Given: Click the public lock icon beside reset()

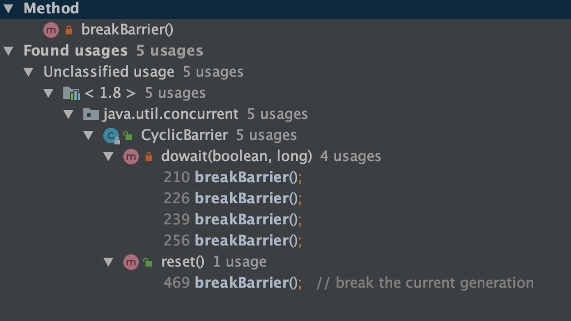Looking at the screenshot, I should (148, 262).
